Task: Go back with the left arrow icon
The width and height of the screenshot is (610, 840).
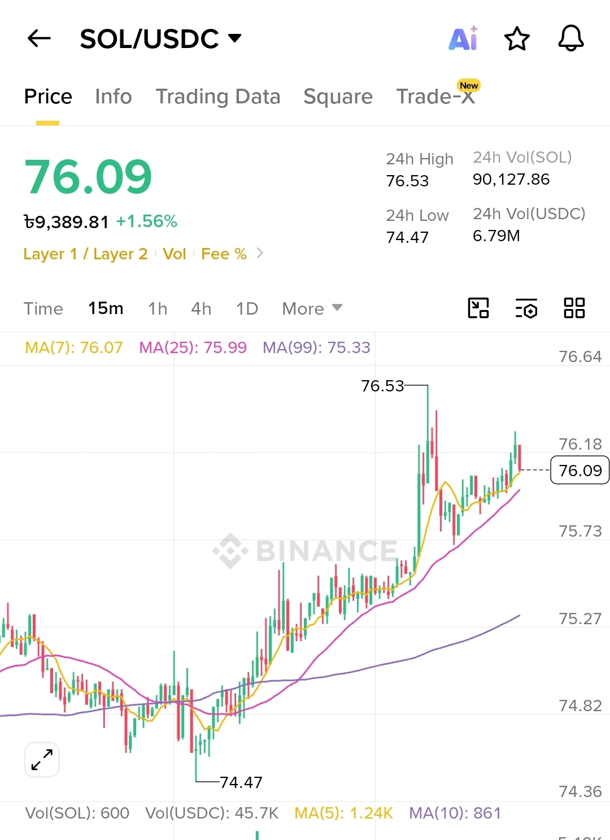Action: tap(39, 38)
